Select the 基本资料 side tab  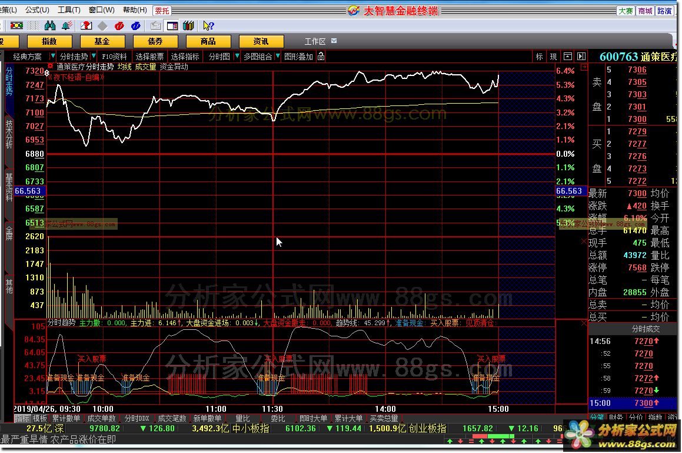(9, 187)
